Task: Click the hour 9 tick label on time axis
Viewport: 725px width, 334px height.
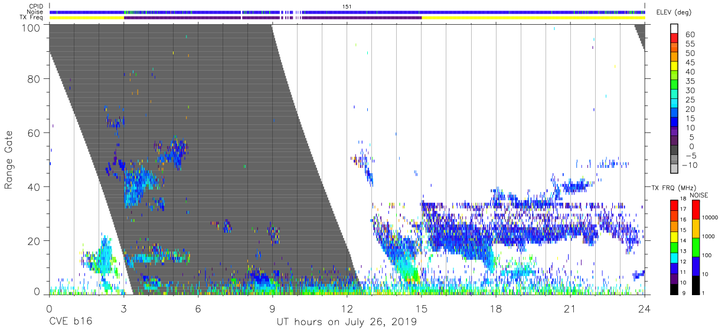Action: (272, 309)
